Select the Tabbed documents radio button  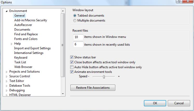[75, 16]
